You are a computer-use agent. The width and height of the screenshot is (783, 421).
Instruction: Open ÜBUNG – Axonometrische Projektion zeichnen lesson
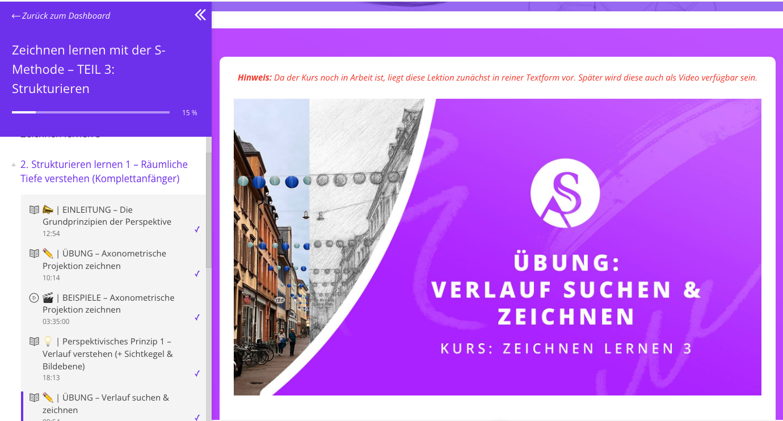click(104, 259)
